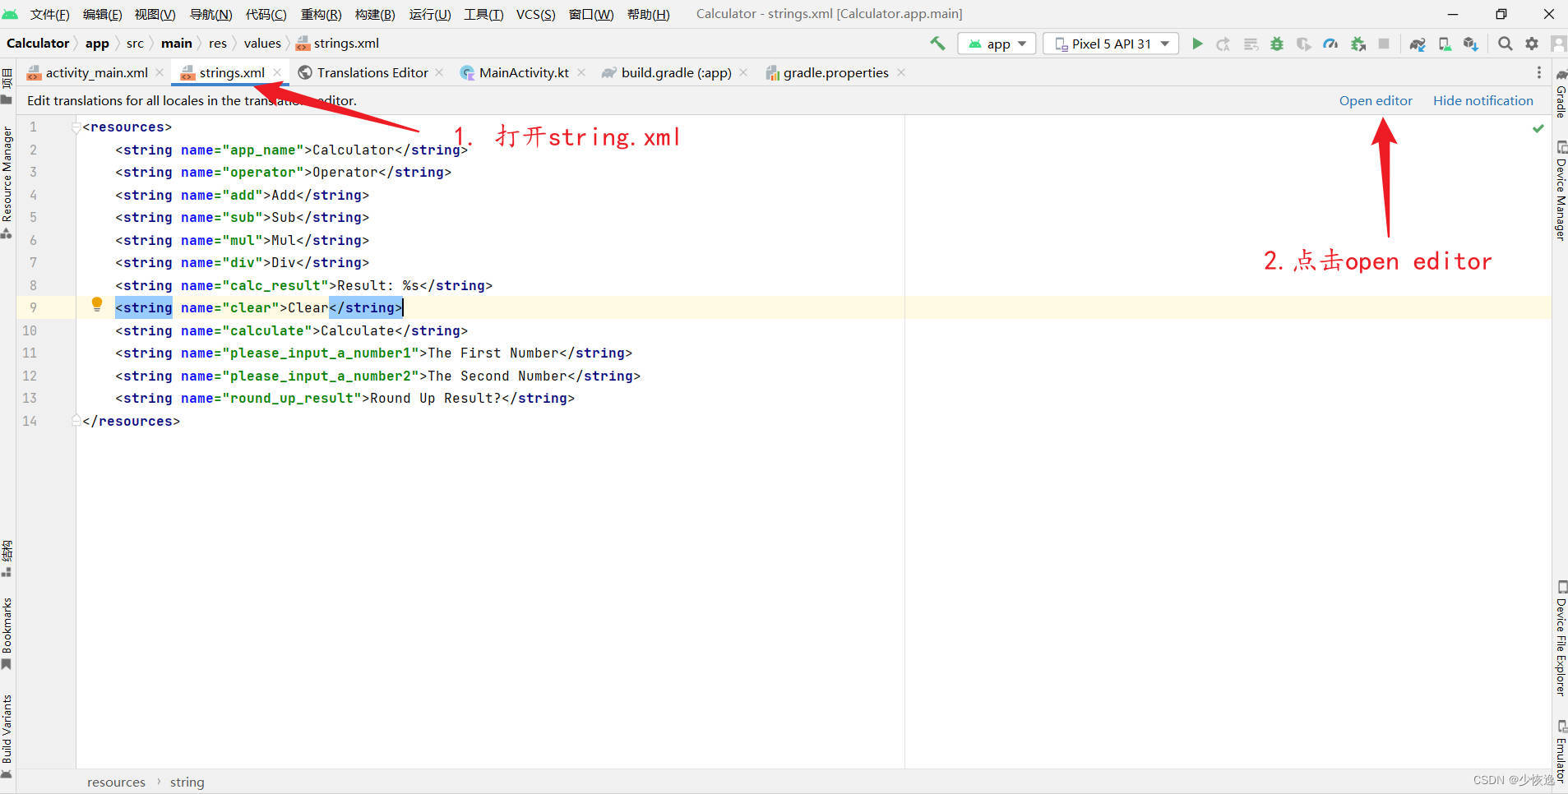
Task: Click the values breadcrumb in navigation bar
Action: 262,43
